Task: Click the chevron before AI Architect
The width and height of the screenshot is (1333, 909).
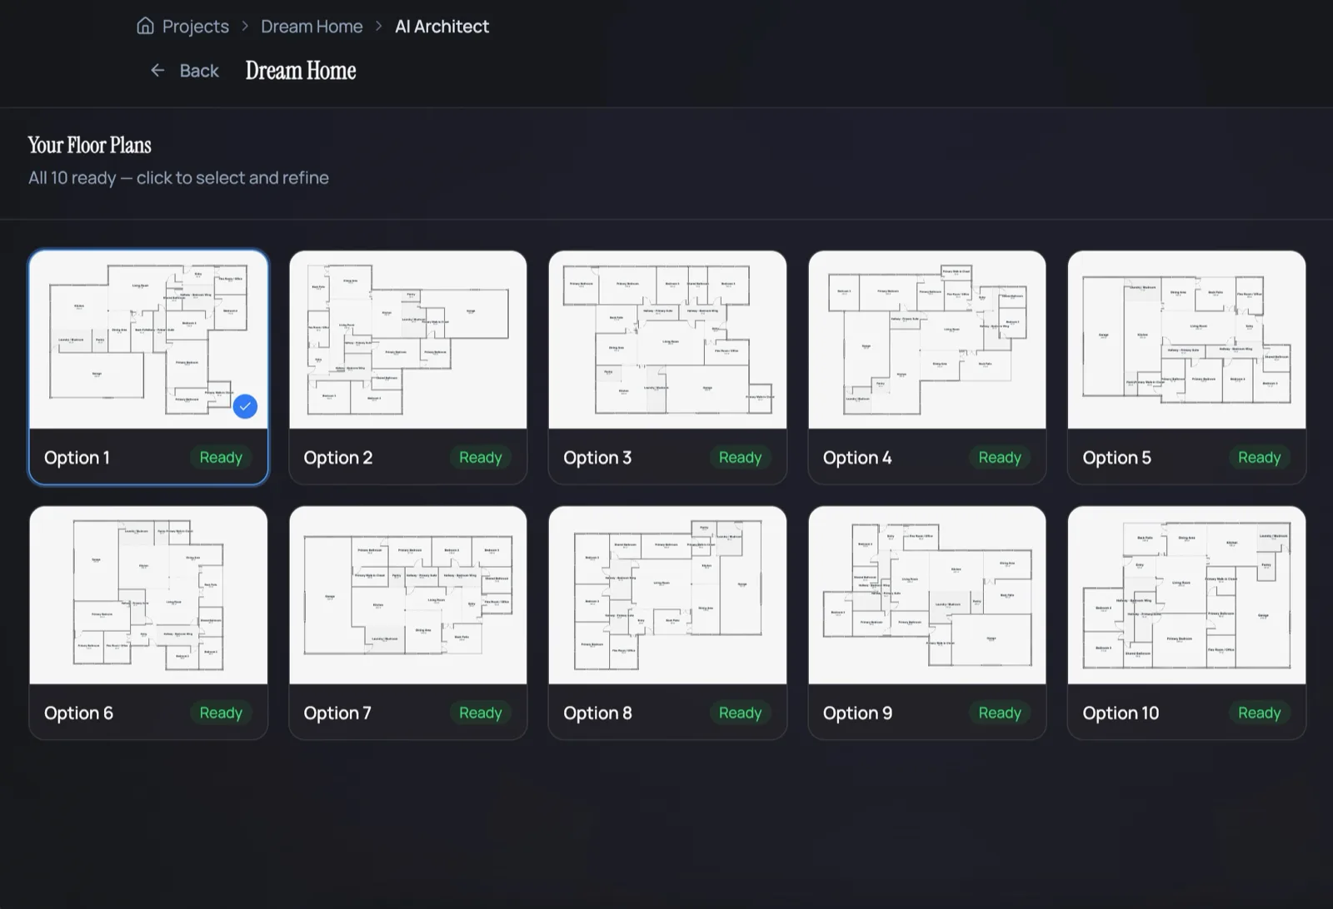Action: click(378, 26)
